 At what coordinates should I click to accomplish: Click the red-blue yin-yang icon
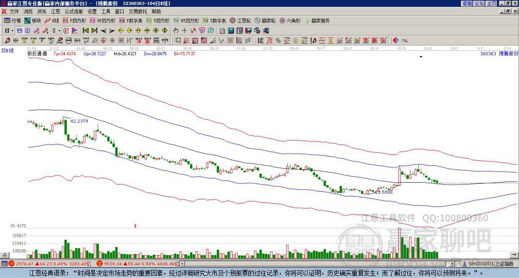(x=396, y=41)
